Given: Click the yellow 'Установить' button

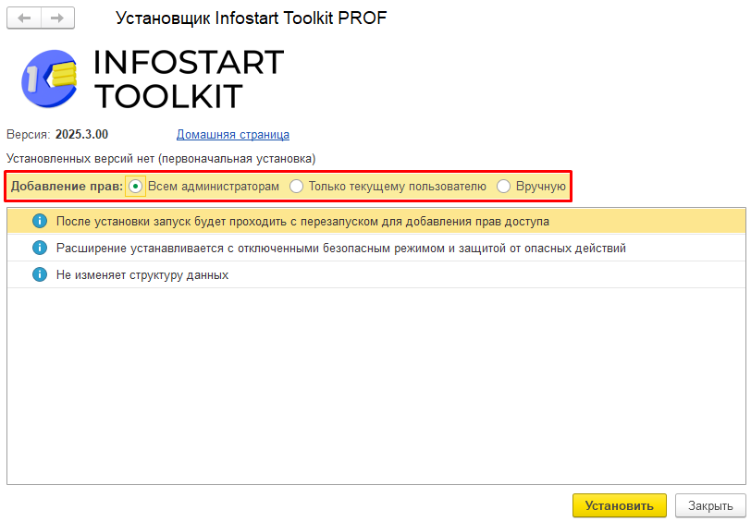Looking at the screenshot, I should tap(620, 505).
